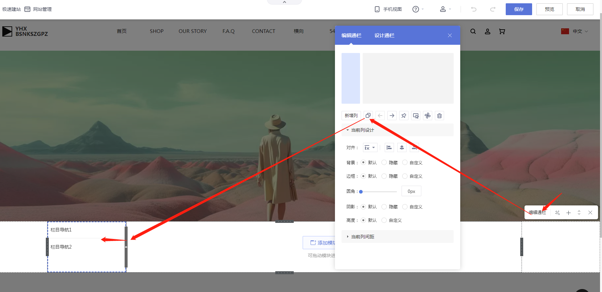The image size is (602, 292).
Task: Click the search magnifier icon
Action: (473, 31)
